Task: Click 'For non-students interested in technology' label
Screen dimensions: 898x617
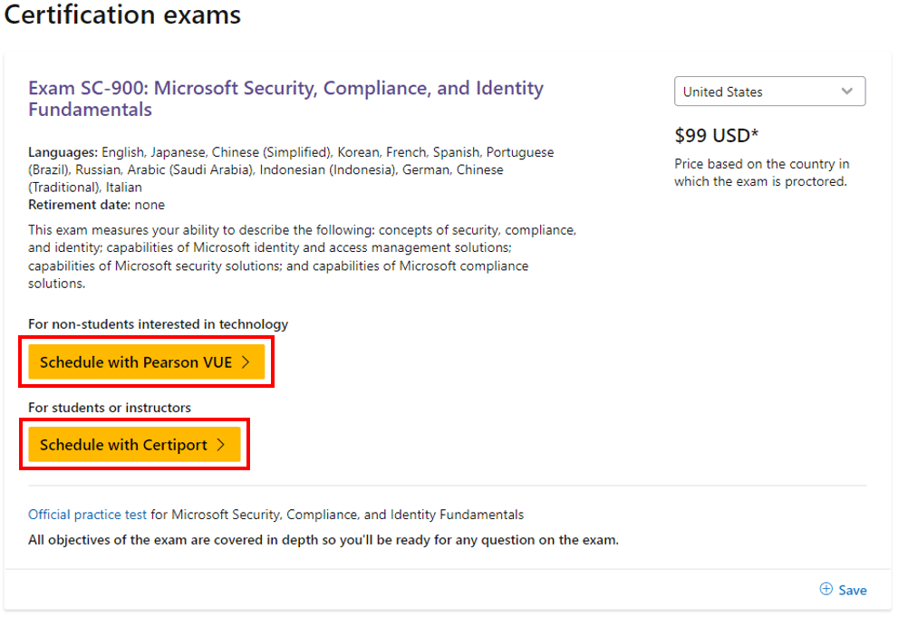Action: click(158, 324)
